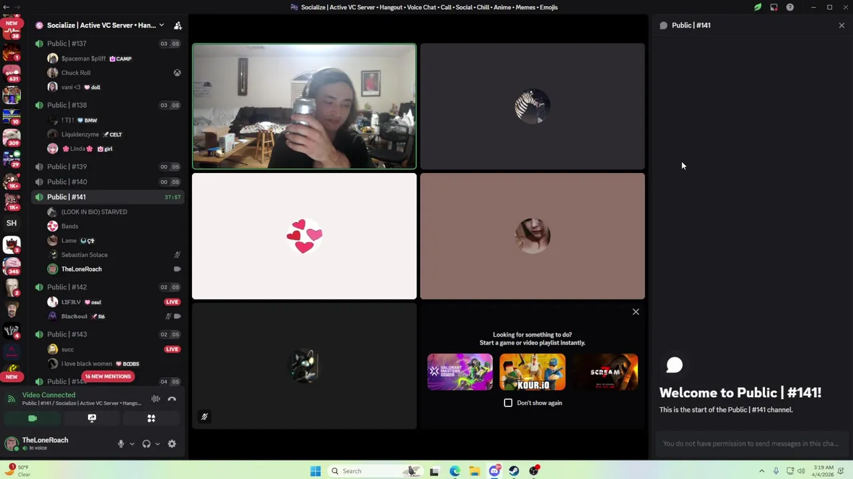Open User Settings gear icon
The image size is (853, 479).
pyautogui.click(x=172, y=444)
